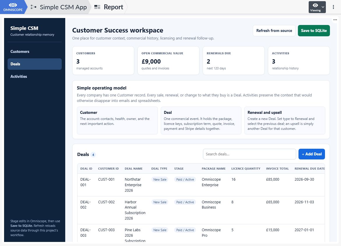Viewport: 341px width, 246px height.
Task: Sort by the DEAL NAME column header
Action: click(x=134, y=168)
